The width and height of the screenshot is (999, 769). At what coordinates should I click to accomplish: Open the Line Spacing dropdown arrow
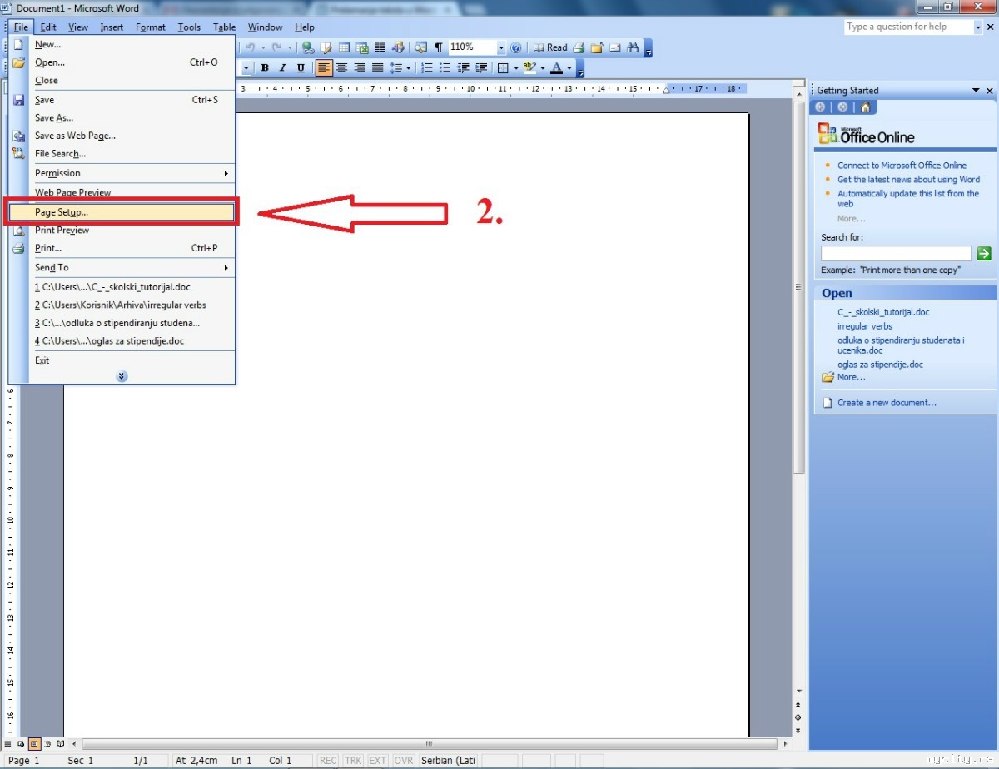click(x=408, y=68)
